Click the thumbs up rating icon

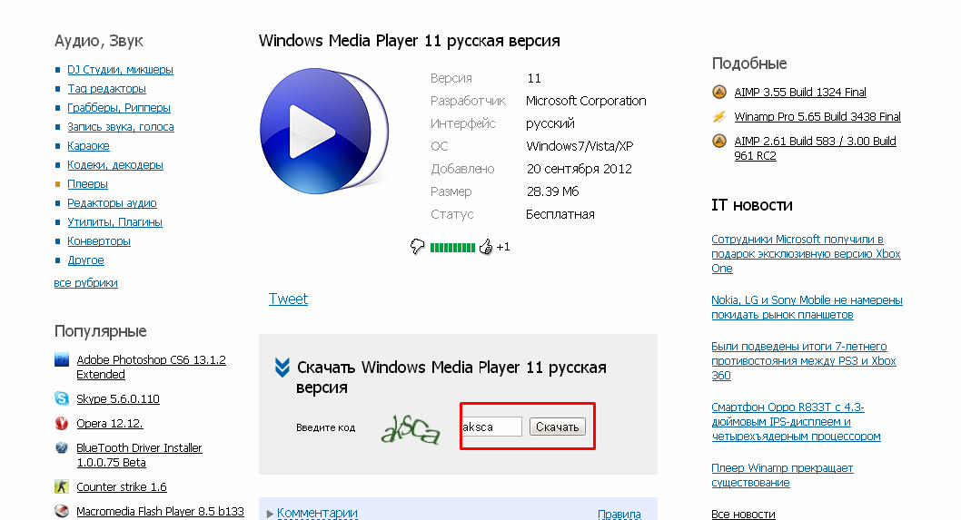coord(485,246)
